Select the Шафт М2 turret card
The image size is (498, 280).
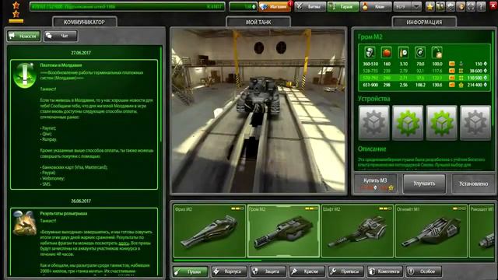357,231
